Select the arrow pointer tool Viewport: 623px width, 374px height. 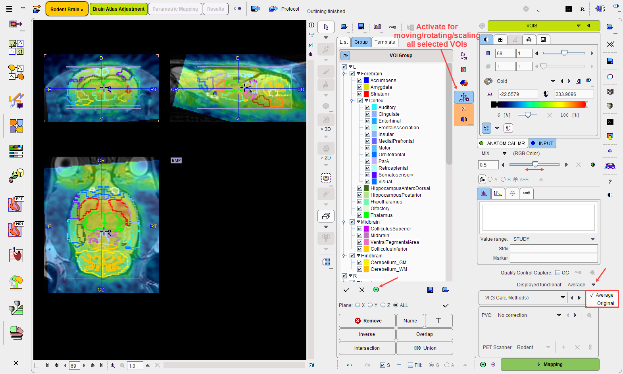[326, 27]
